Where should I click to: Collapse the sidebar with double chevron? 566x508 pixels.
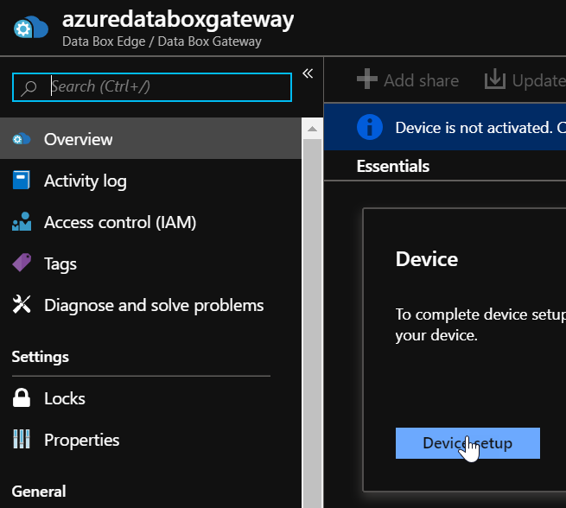coord(307,73)
